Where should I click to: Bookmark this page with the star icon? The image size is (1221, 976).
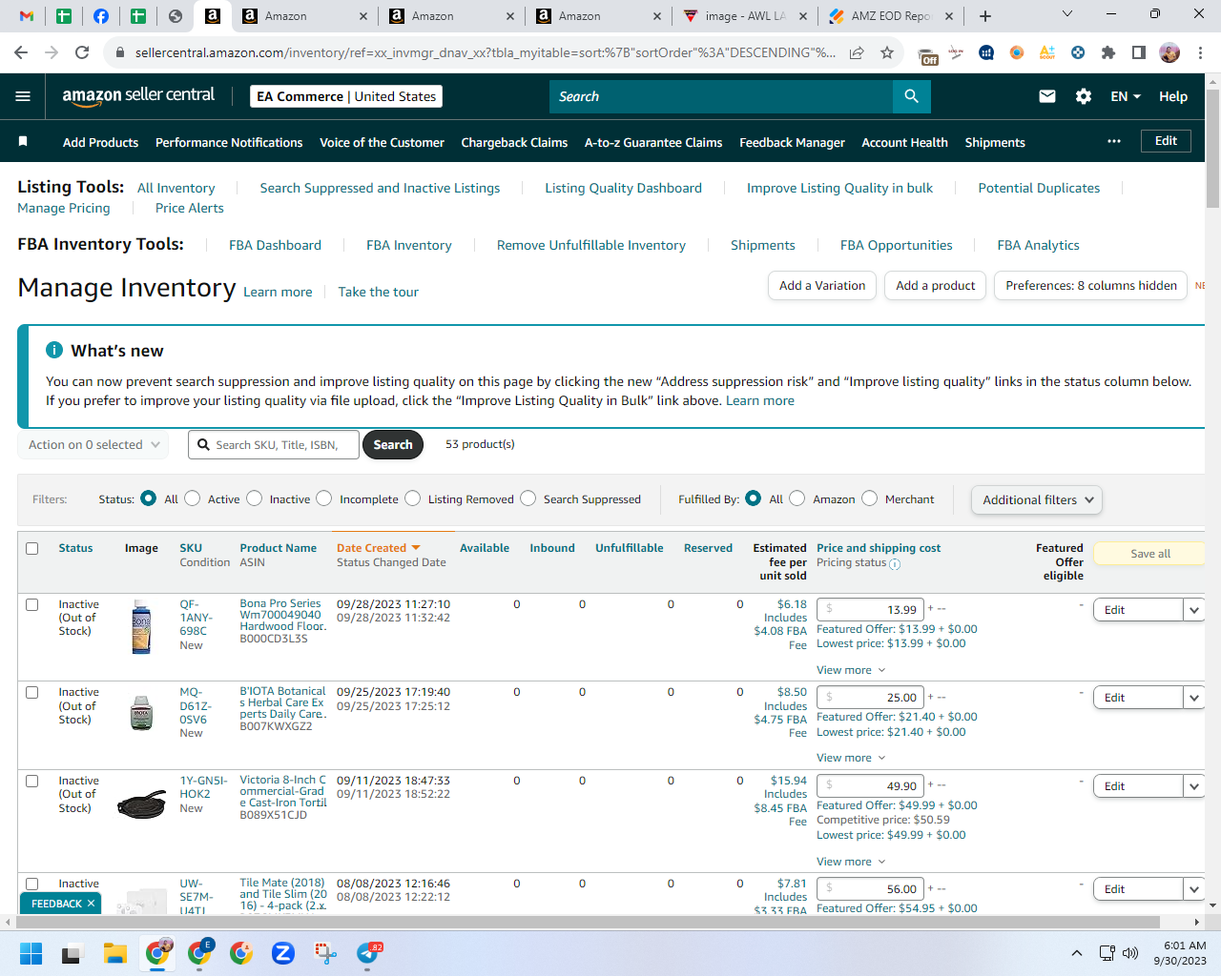887,52
